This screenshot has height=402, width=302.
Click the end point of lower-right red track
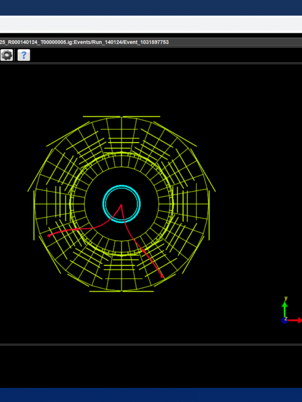(x=163, y=277)
